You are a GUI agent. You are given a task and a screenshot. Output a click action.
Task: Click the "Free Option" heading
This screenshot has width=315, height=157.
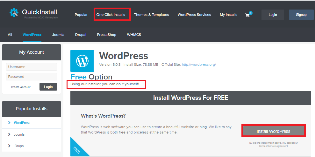91,77
